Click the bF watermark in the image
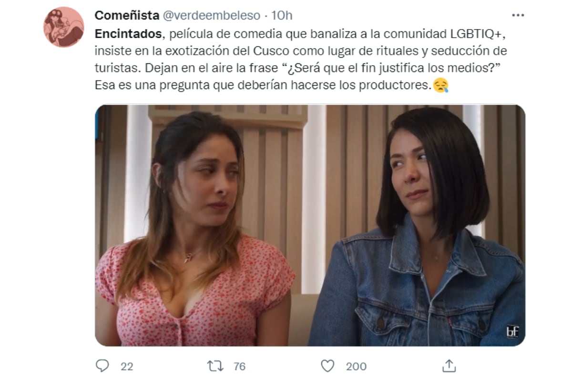Viewport: 572px width, 381px height. click(512, 331)
